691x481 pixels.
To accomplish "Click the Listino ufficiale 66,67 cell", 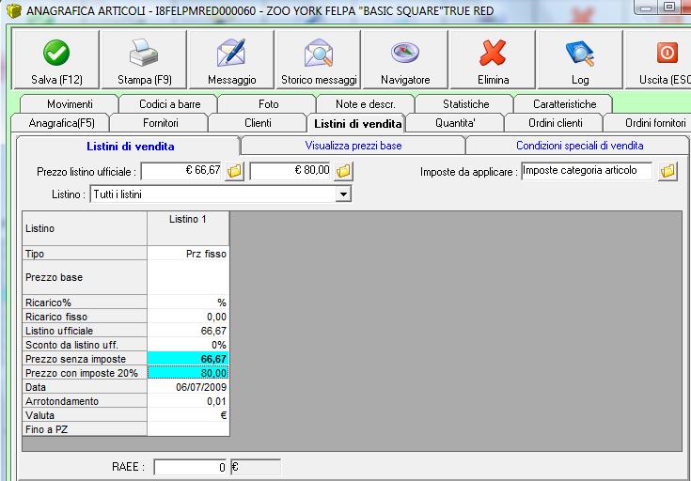I will pyautogui.click(x=188, y=331).
